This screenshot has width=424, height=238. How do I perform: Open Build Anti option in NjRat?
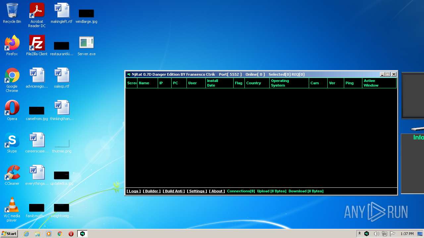click(x=174, y=191)
